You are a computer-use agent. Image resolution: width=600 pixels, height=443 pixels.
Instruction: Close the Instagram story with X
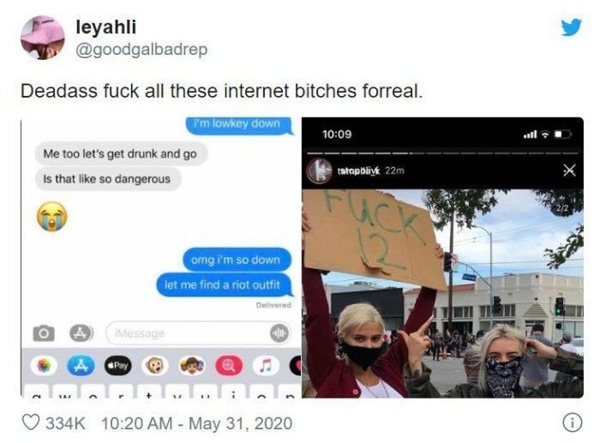pos(569,170)
